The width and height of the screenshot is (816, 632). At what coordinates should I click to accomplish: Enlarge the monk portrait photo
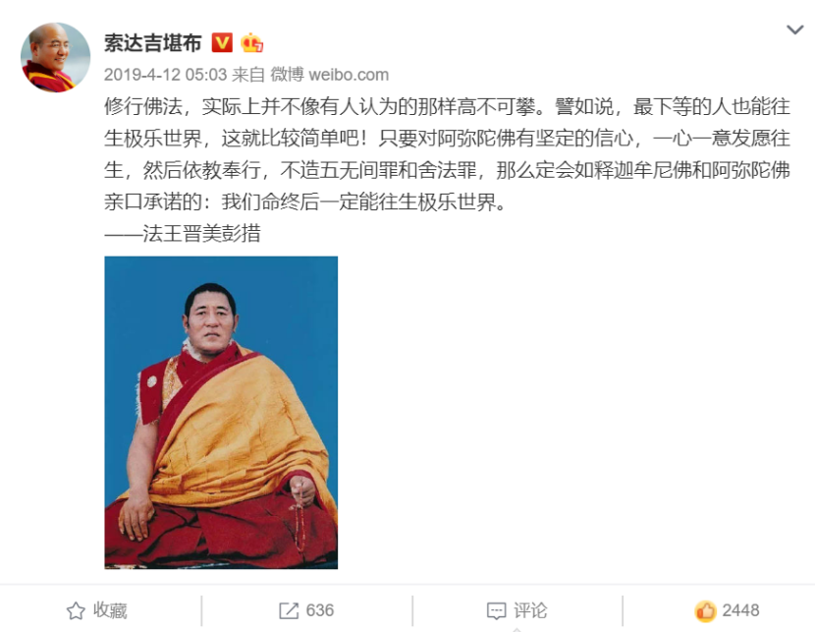(221, 412)
